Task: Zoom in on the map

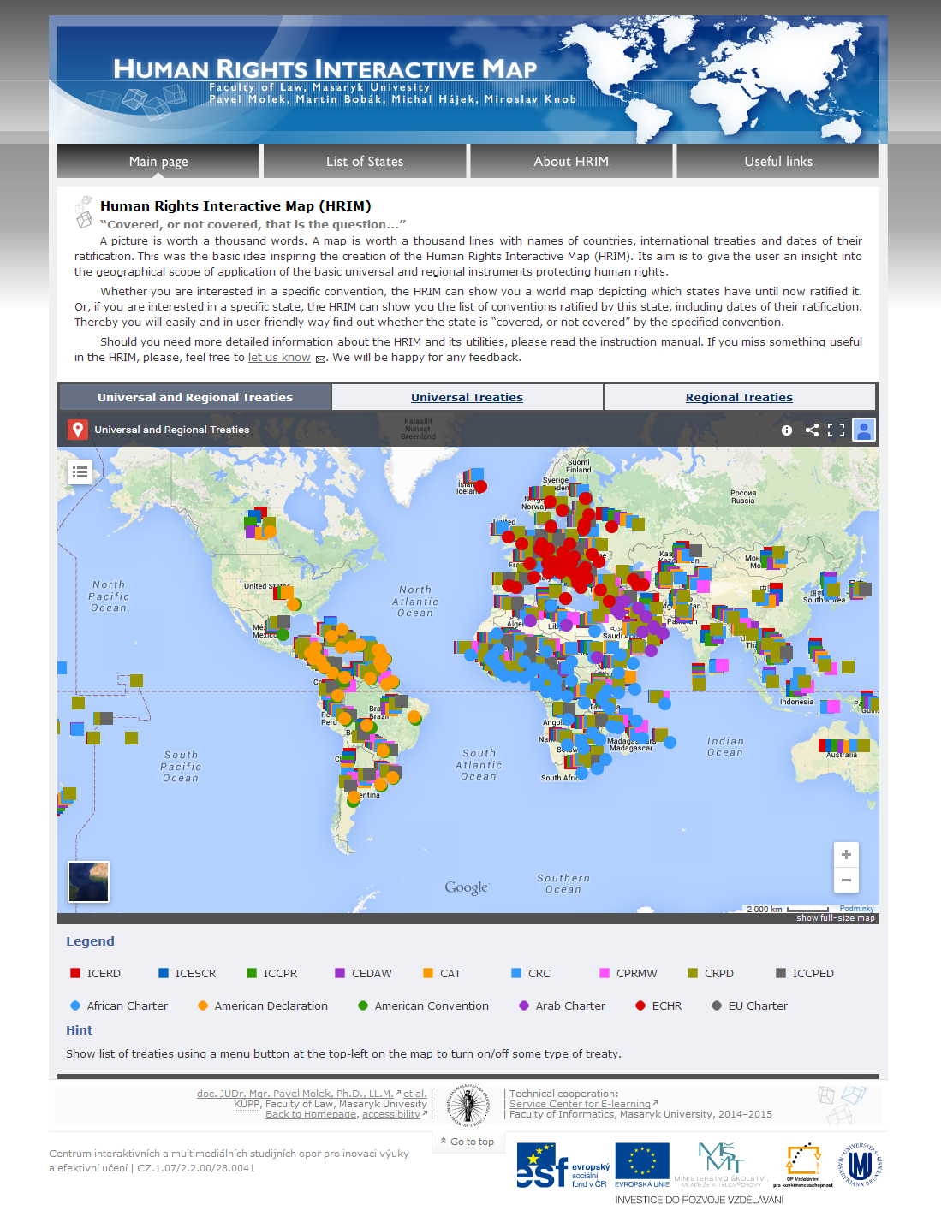Action: pyautogui.click(x=846, y=855)
